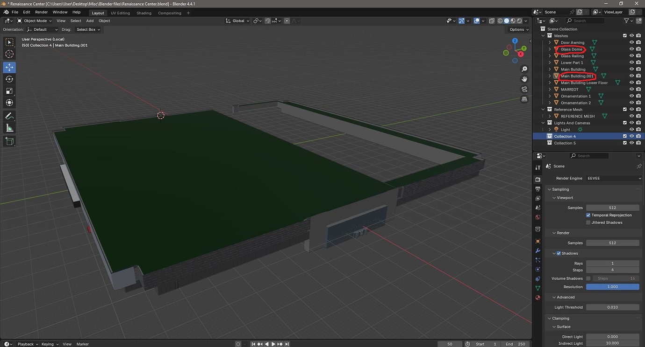Uncheck the Shadows panel checkbox
This screenshot has width=645, height=347.
click(559, 253)
